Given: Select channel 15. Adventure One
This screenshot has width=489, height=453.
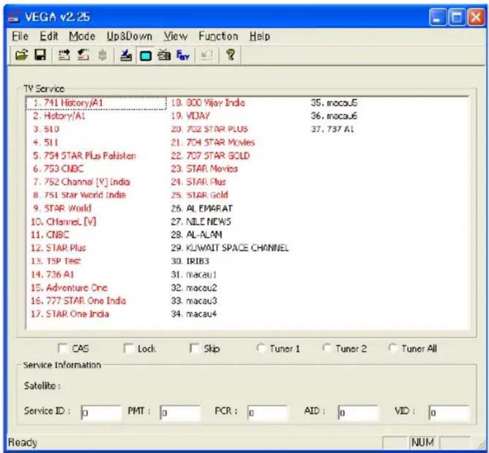Looking at the screenshot, I should pos(69,287).
